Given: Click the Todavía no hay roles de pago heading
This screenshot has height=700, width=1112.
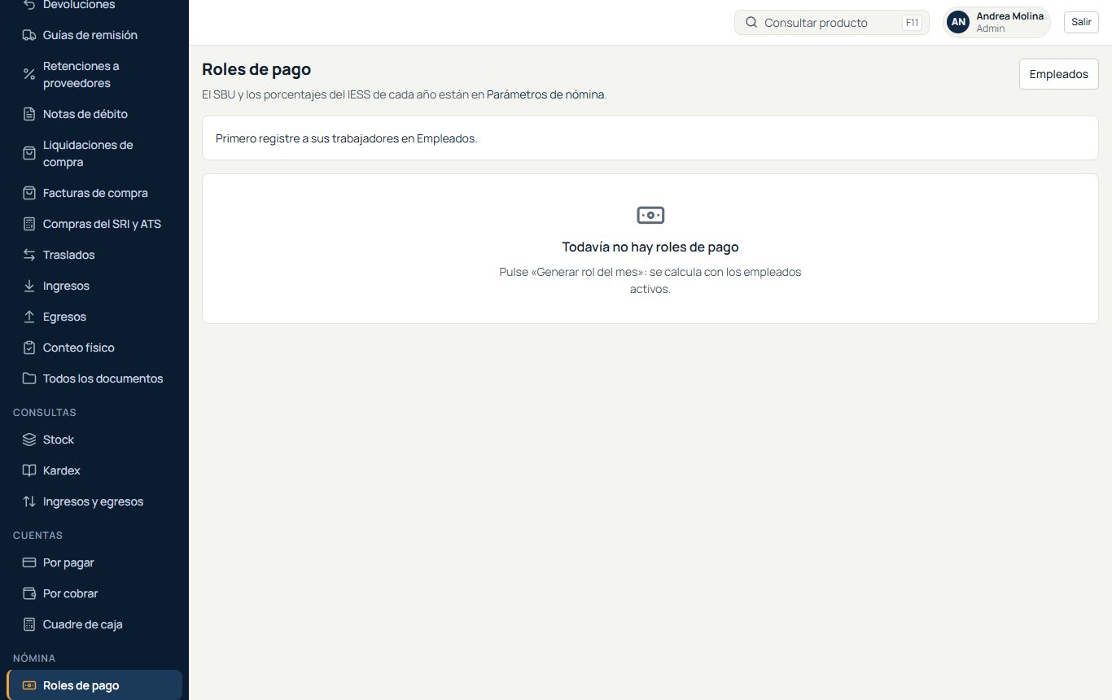Looking at the screenshot, I should coord(650,247).
